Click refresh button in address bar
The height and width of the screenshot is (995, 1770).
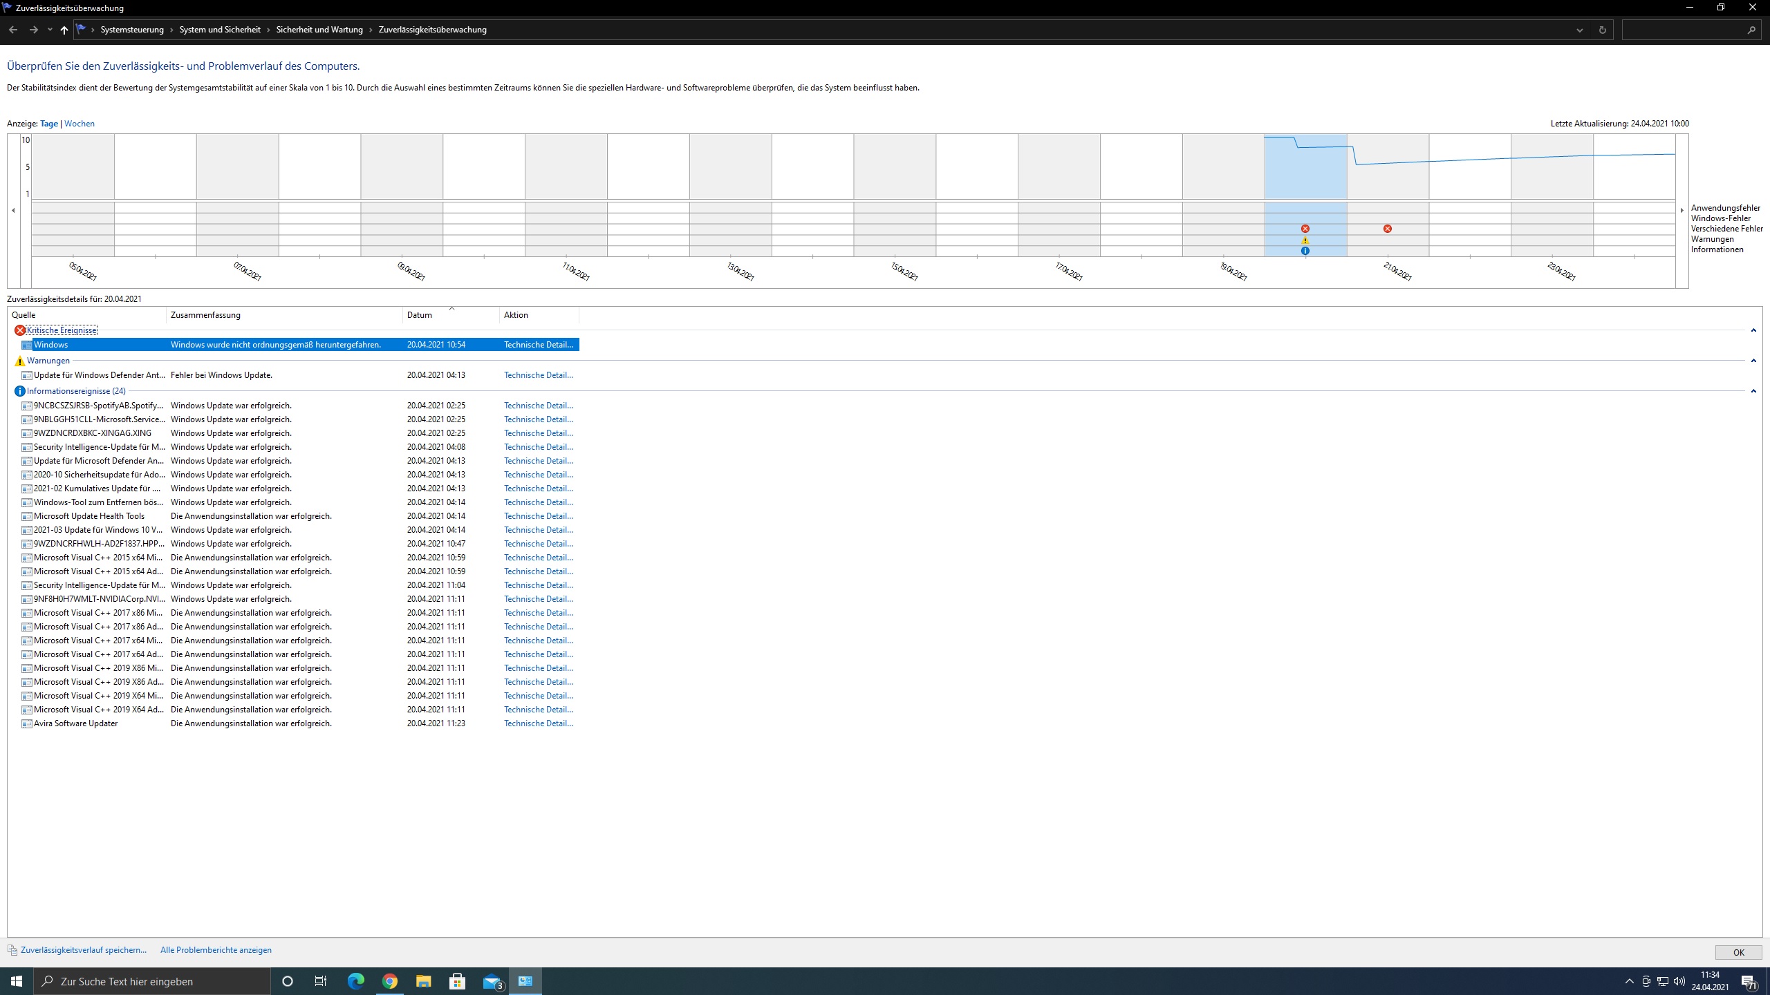click(x=1602, y=30)
